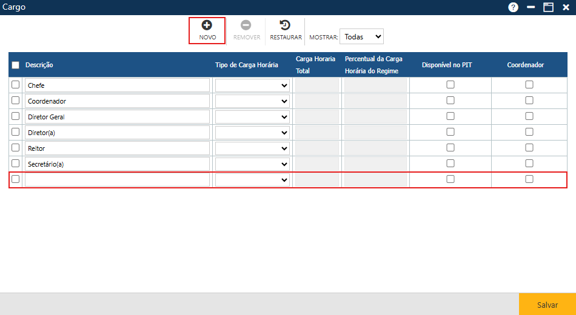Edit the Chefe description field

click(117, 85)
